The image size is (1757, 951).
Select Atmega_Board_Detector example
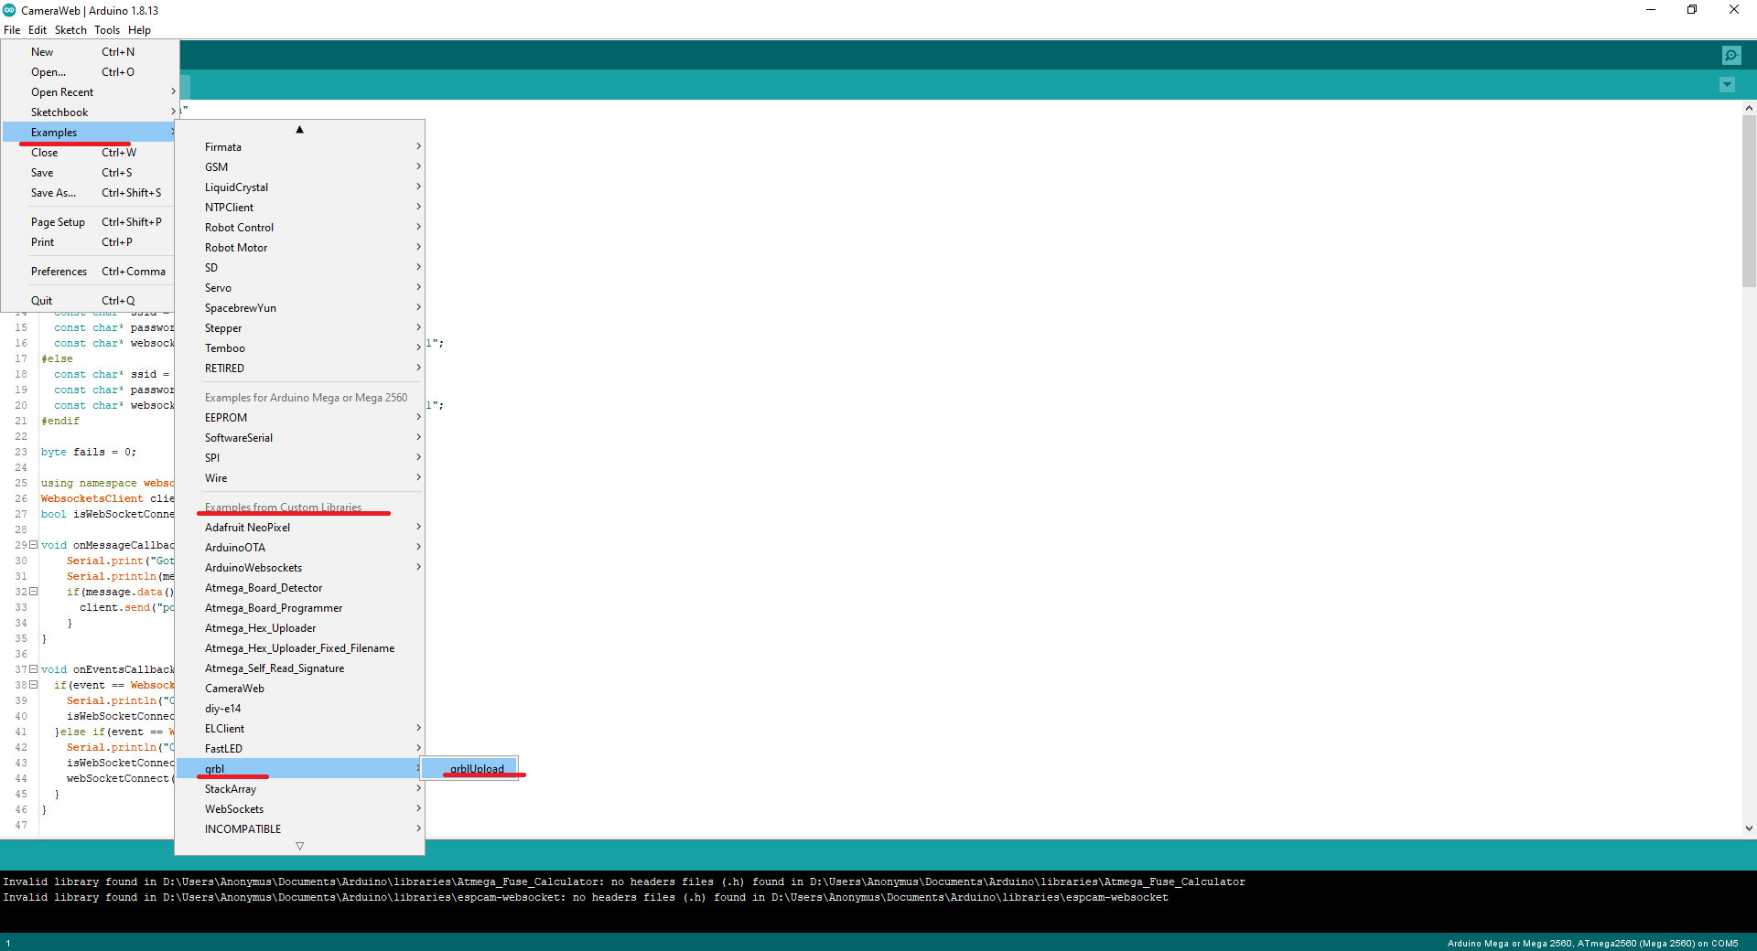[x=264, y=588]
